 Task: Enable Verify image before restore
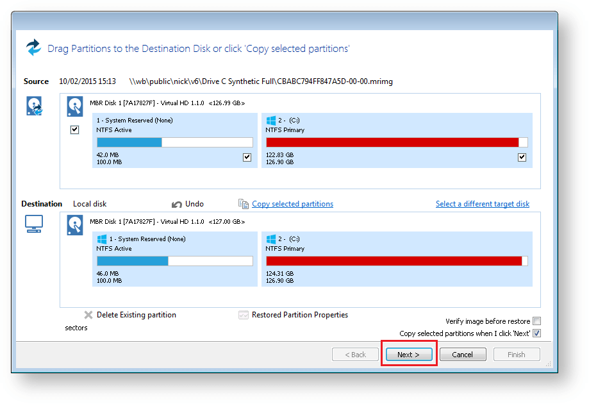536,321
